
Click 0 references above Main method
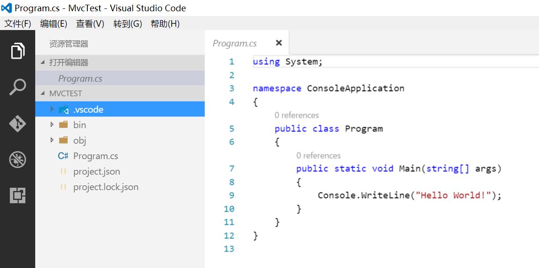point(318,156)
